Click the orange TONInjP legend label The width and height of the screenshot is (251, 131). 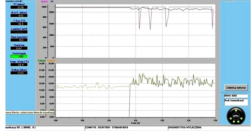(51, 61)
